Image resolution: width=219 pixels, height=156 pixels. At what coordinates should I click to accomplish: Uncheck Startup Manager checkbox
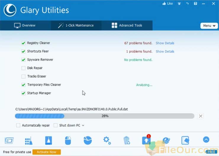click(x=23, y=93)
